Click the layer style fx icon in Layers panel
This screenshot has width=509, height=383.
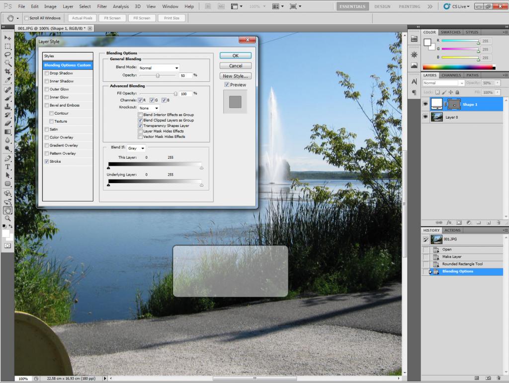click(449, 223)
